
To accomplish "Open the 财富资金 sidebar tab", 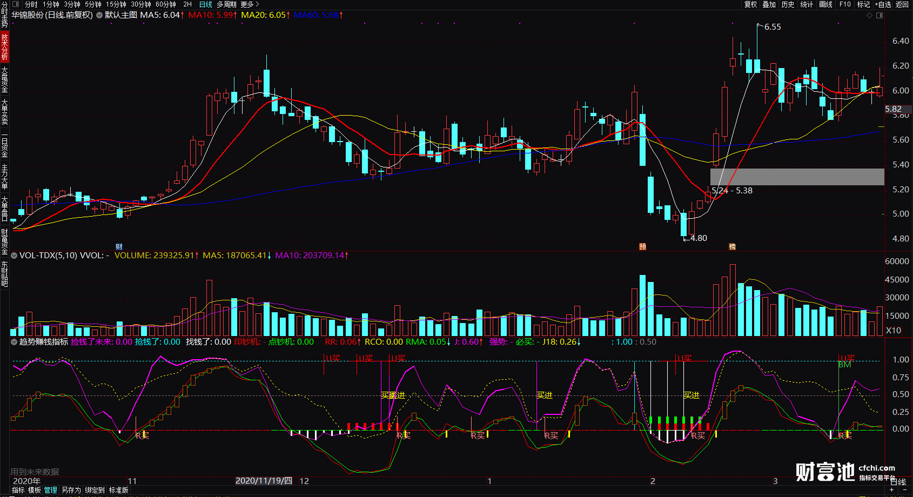I will 4,241.
